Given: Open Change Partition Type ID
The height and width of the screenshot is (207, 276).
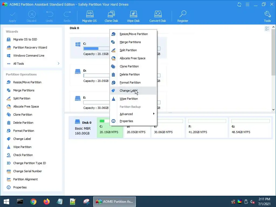Looking at the screenshot, I should click(29, 163).
